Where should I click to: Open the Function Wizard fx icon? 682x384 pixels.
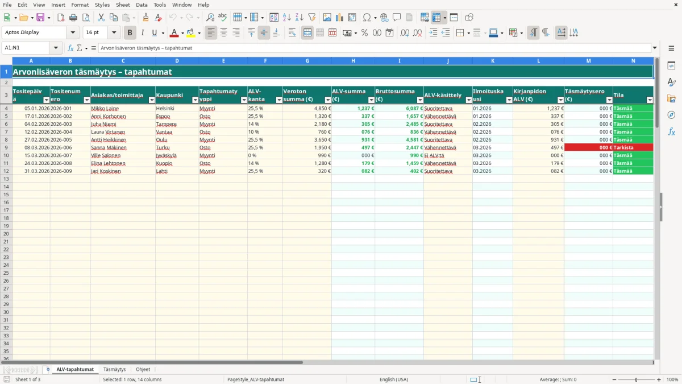coord(70,48)
